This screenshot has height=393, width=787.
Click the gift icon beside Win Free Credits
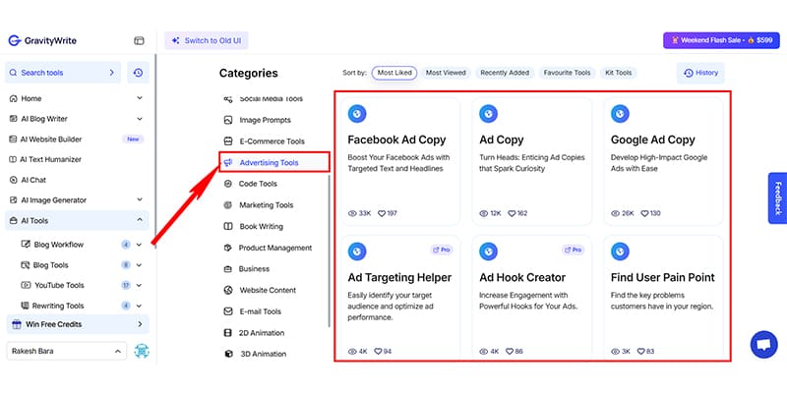(17, 324)
